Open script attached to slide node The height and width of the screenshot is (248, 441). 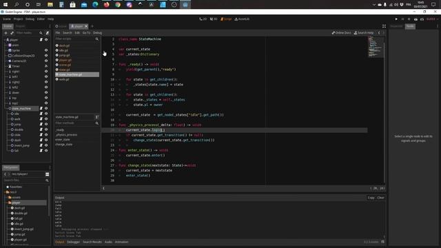(41, 135)
